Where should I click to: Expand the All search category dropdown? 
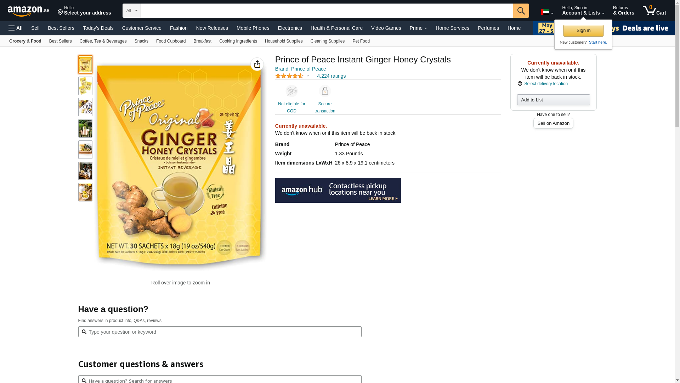132,11
